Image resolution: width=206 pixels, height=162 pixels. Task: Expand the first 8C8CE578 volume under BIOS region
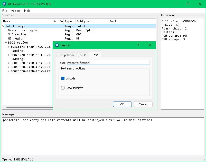[8, 47]
